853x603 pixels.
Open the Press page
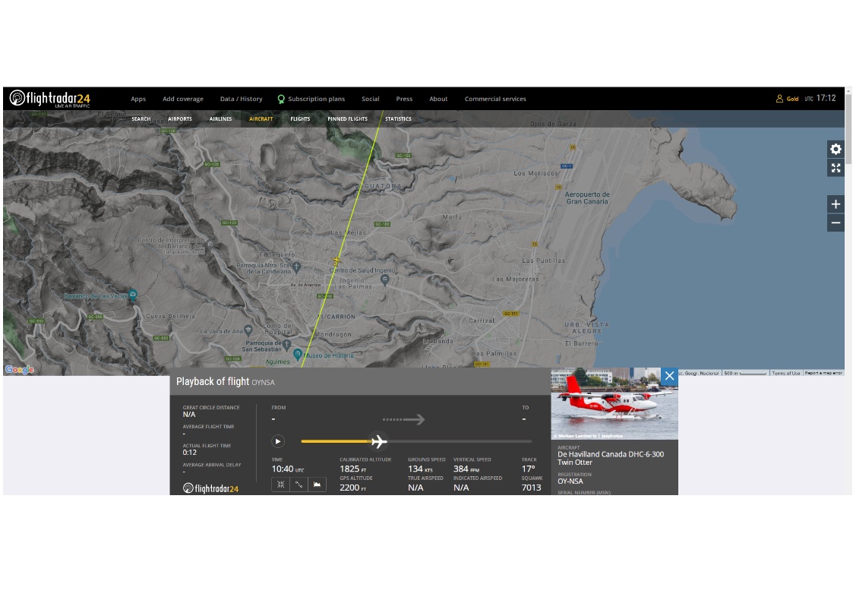click(x=404, y=99)
